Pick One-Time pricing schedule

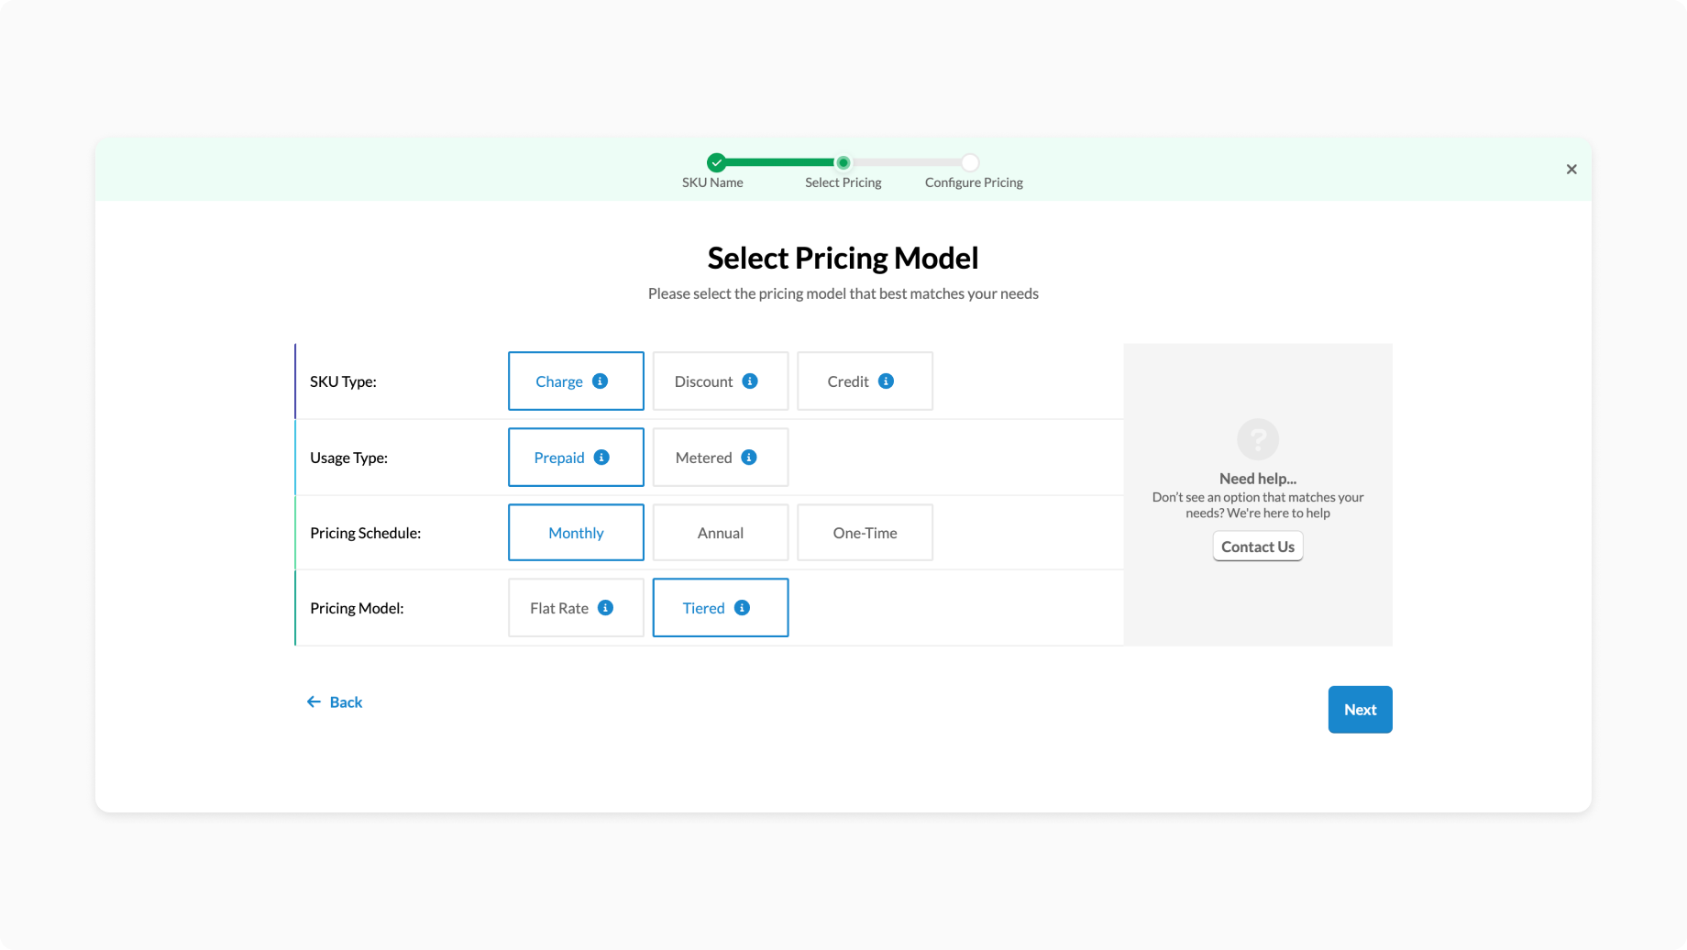pos(865,533)
